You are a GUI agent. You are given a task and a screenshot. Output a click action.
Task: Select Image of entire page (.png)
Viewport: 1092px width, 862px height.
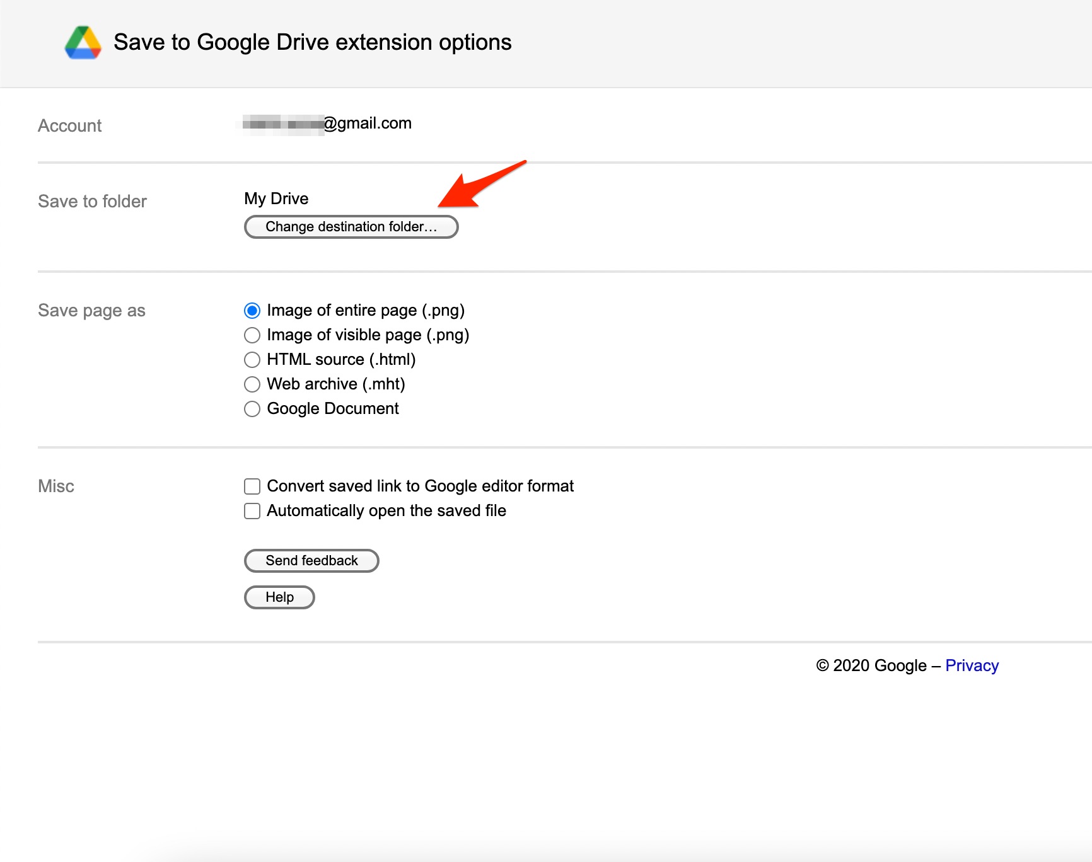point(252,311)
